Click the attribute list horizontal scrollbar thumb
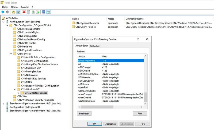The height and width of the screenshot is (130, 214). point(97,107)
